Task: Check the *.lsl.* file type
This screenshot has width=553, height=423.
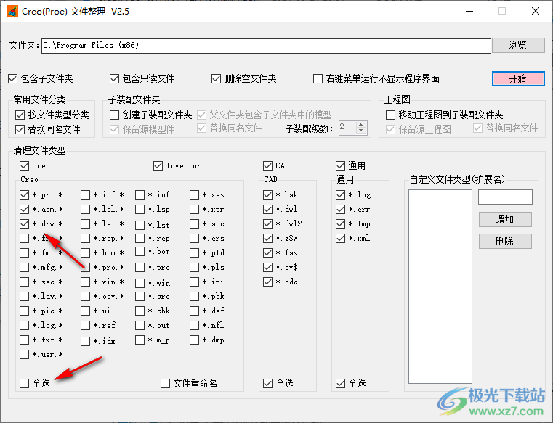Action: [85, 209]
